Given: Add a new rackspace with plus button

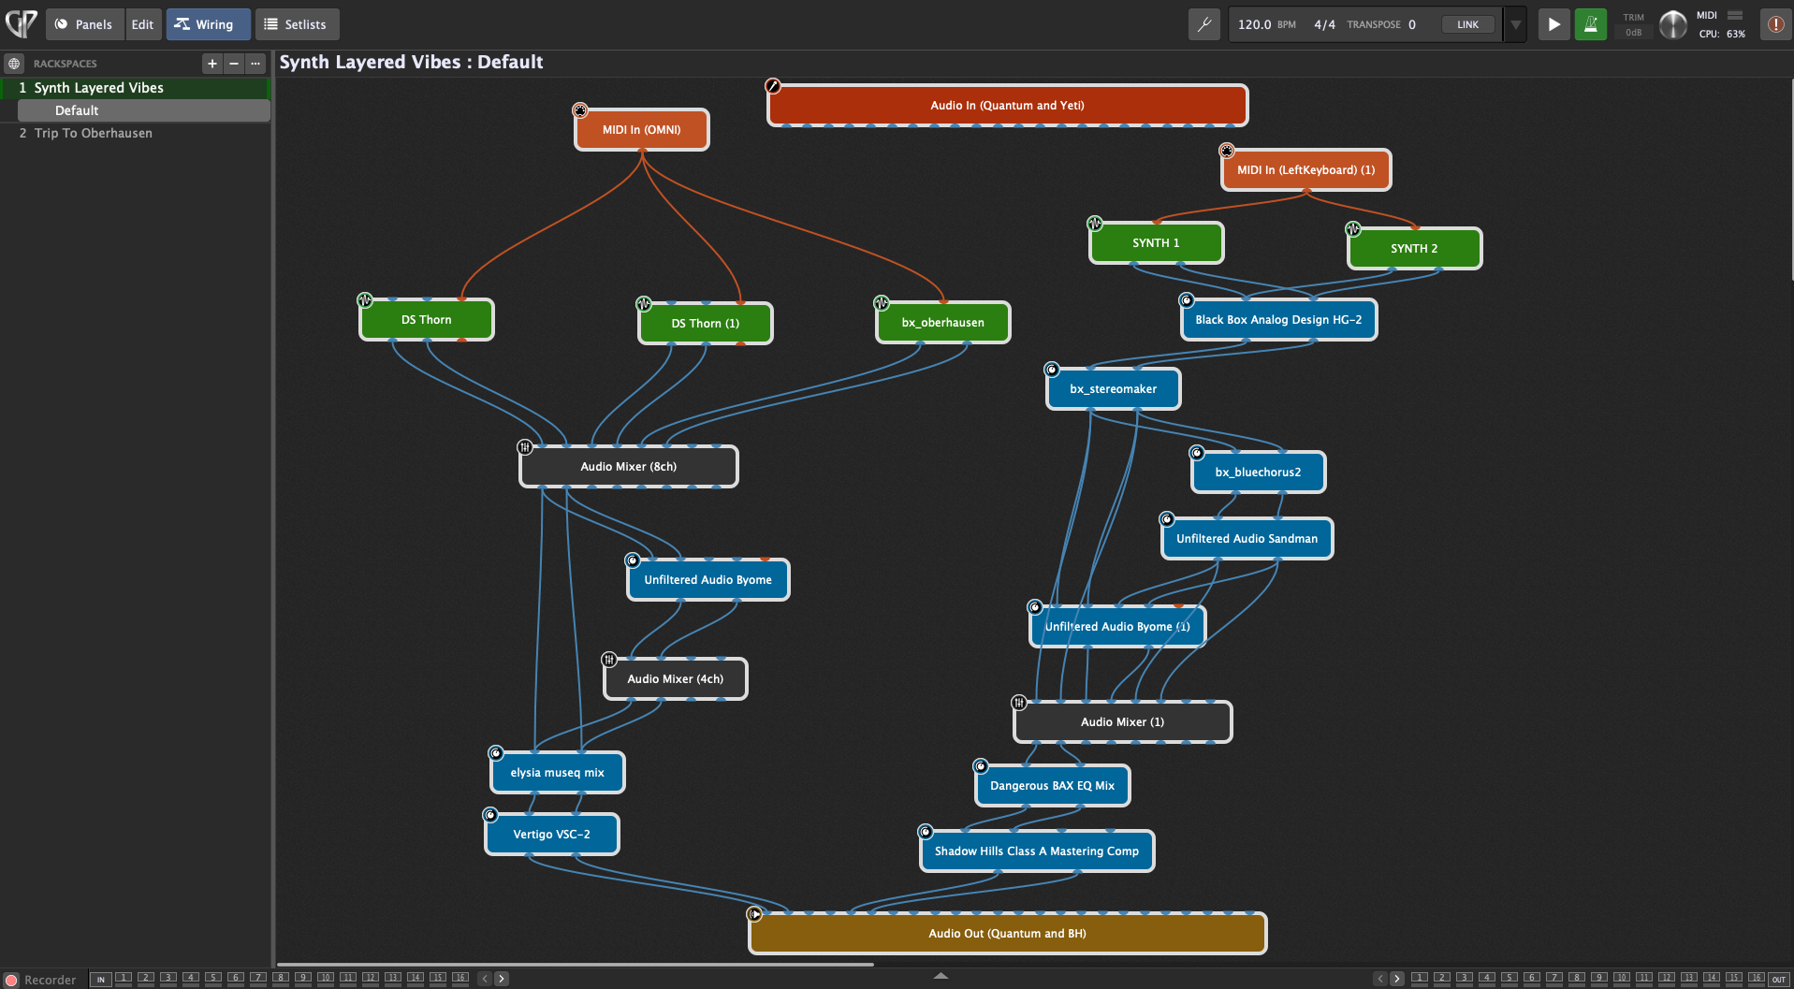Looking at the screenshot, I should coord(212,64).
